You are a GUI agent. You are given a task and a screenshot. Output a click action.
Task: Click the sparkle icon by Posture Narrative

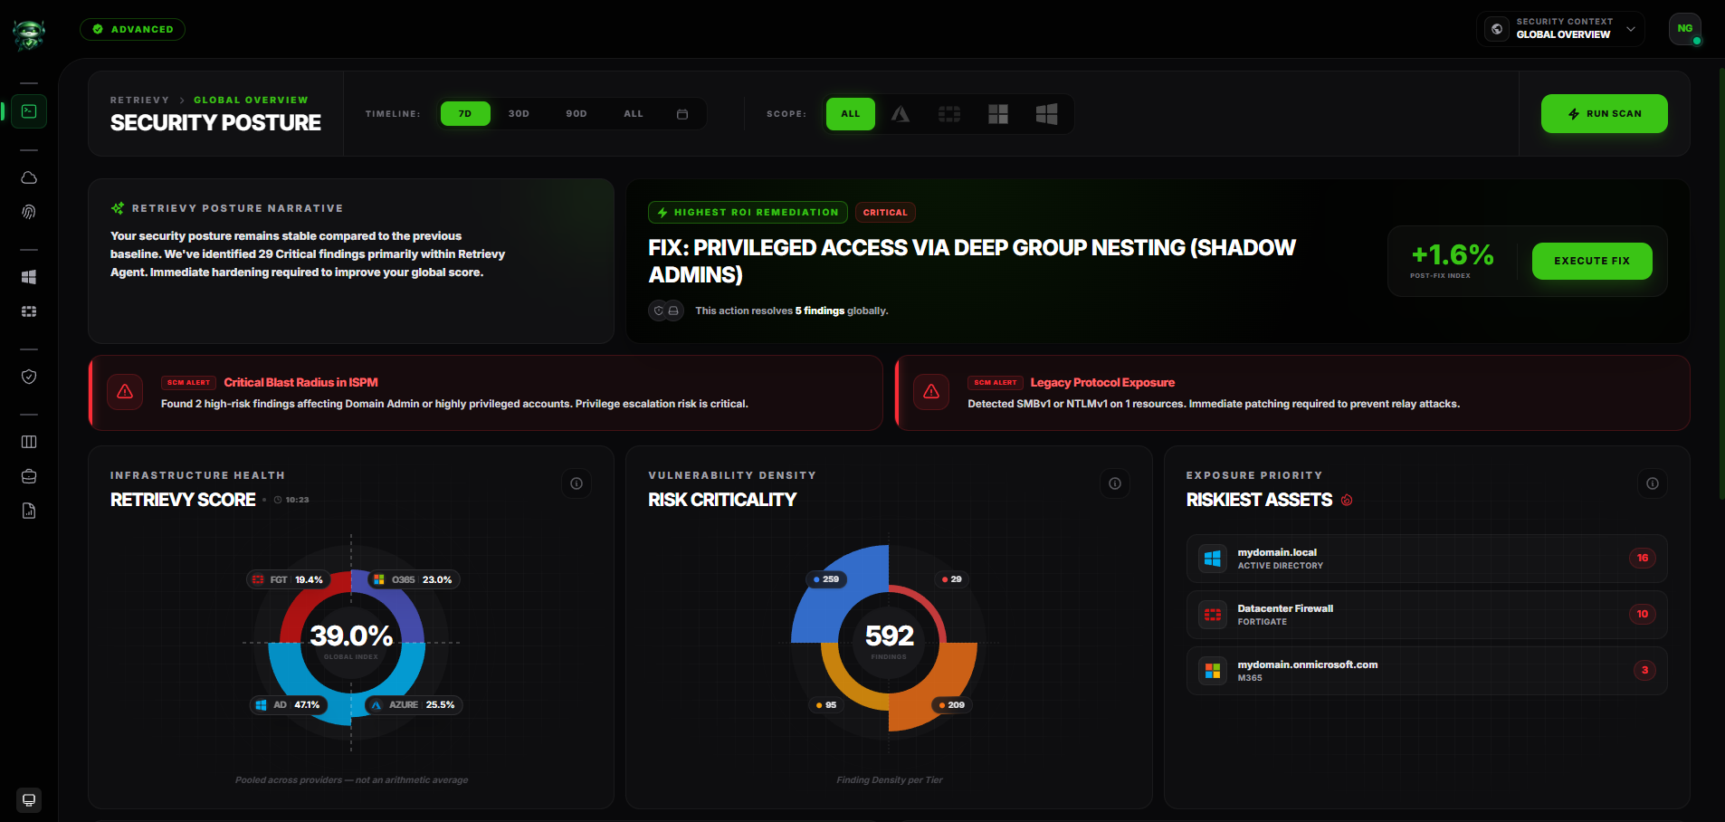pos(118,208)
